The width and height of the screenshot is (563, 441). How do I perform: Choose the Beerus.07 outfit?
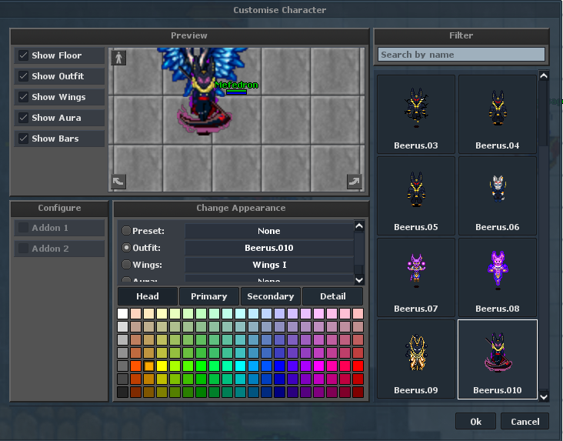tap(416, 278)
